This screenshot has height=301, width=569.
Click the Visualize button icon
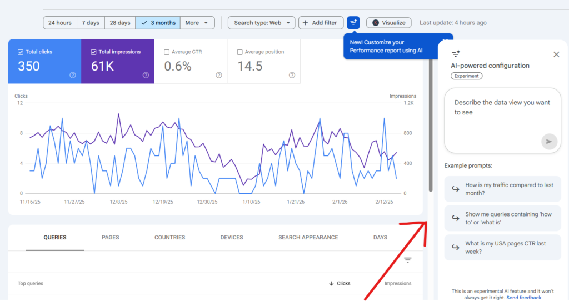(376, 23)
